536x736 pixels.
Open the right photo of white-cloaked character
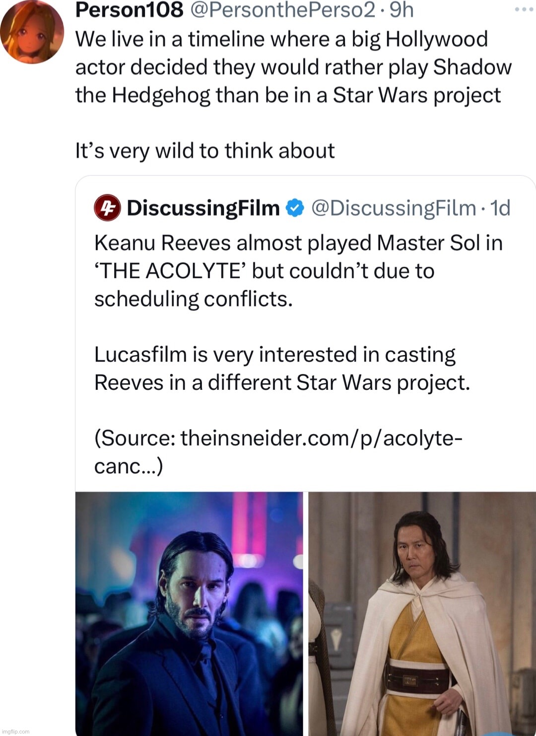pos(422,613)
